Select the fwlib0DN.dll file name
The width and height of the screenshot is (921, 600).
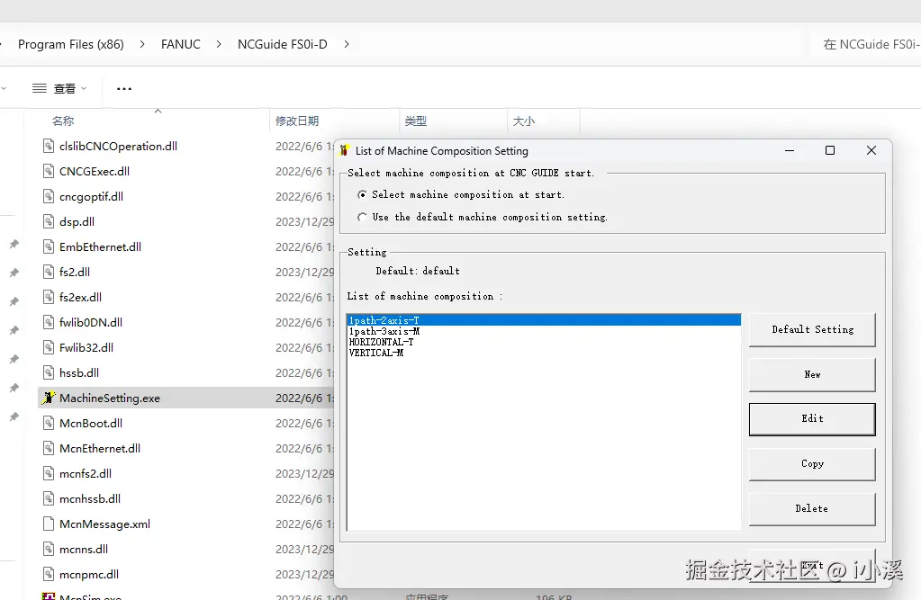(91, 322)
